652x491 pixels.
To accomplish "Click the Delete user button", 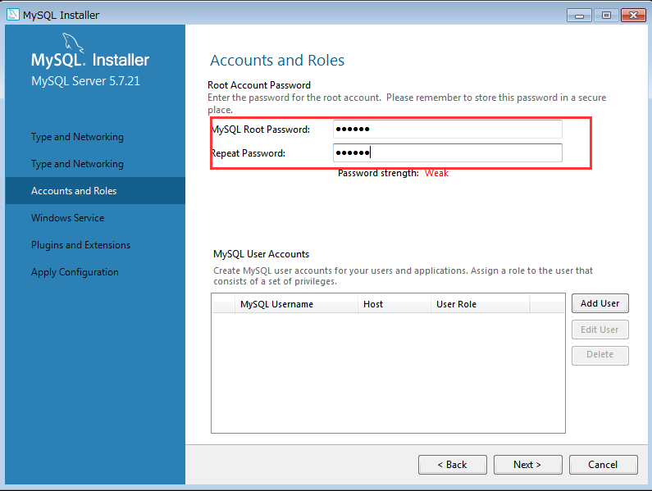I will pyautogui.click(x=600, y=355).
